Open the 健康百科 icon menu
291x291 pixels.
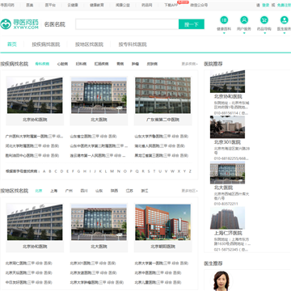tap(224, 20)
